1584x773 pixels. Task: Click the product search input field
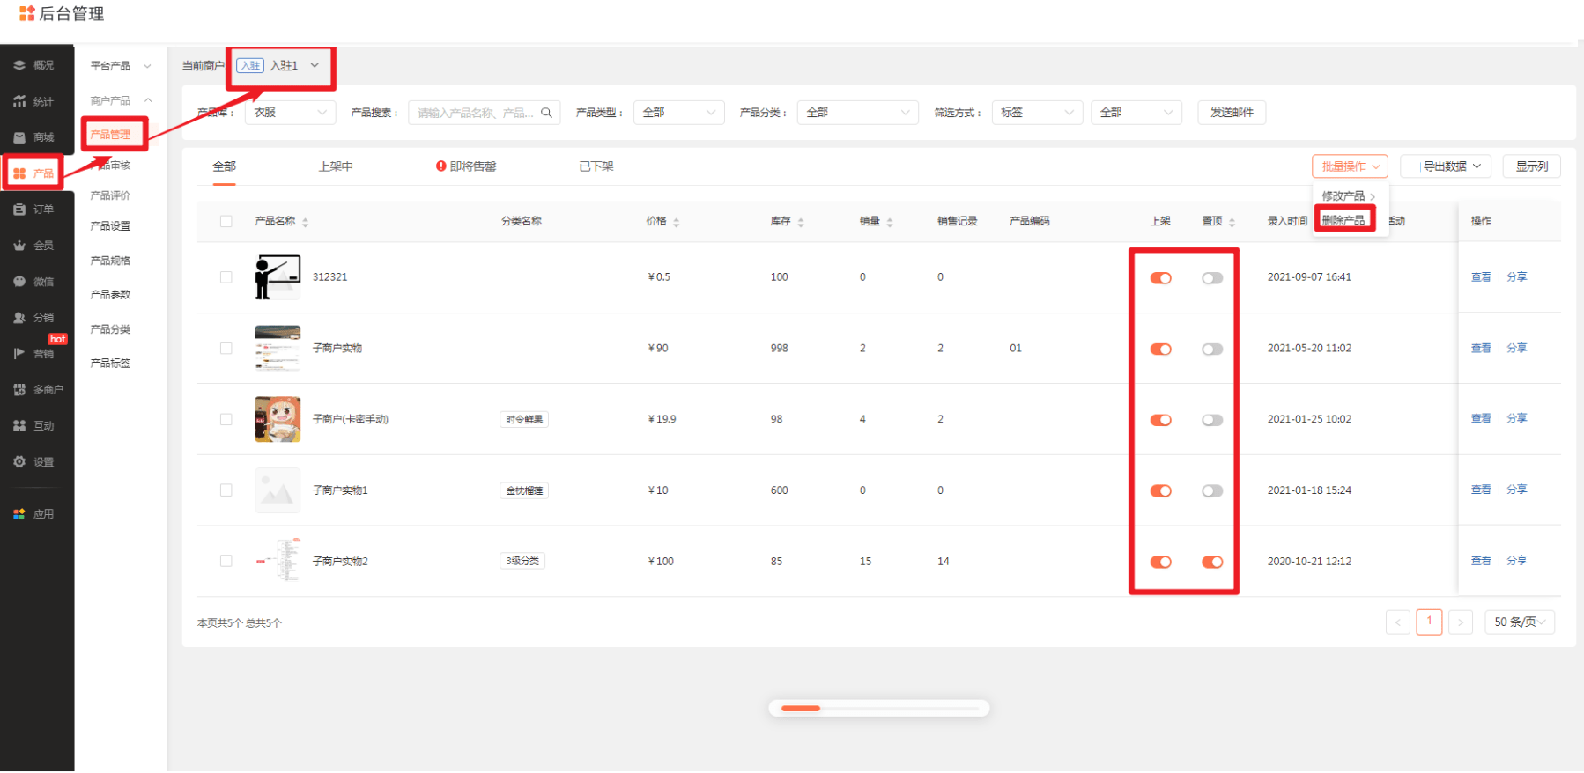(474, 113)
